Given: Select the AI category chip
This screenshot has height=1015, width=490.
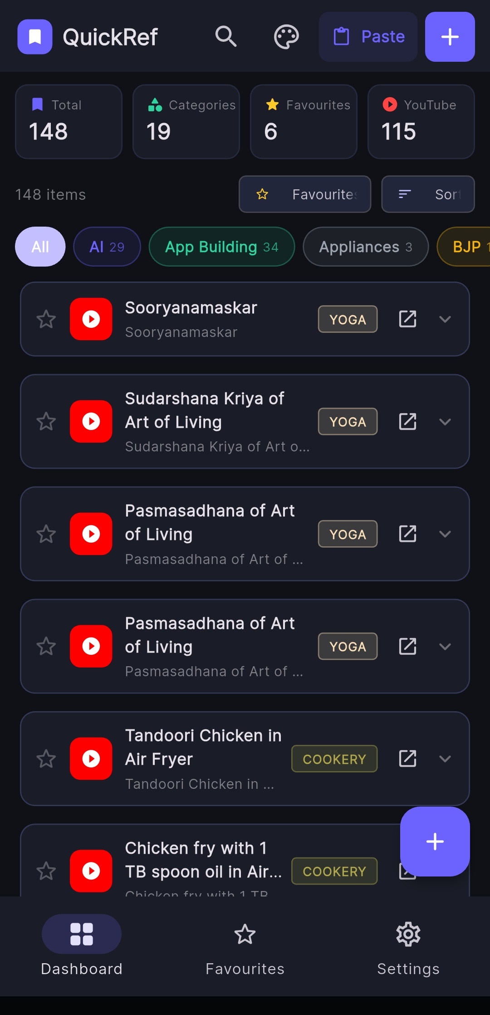Looking at the screenshot, I should 107,247.
